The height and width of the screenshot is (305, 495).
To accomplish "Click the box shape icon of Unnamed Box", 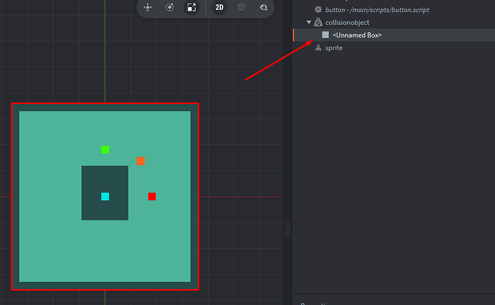I will click(x=326, y=34).
